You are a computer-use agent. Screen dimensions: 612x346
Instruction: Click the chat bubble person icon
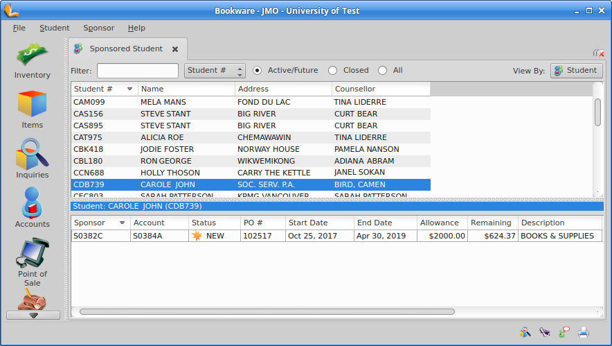click(x=564, y=332)
